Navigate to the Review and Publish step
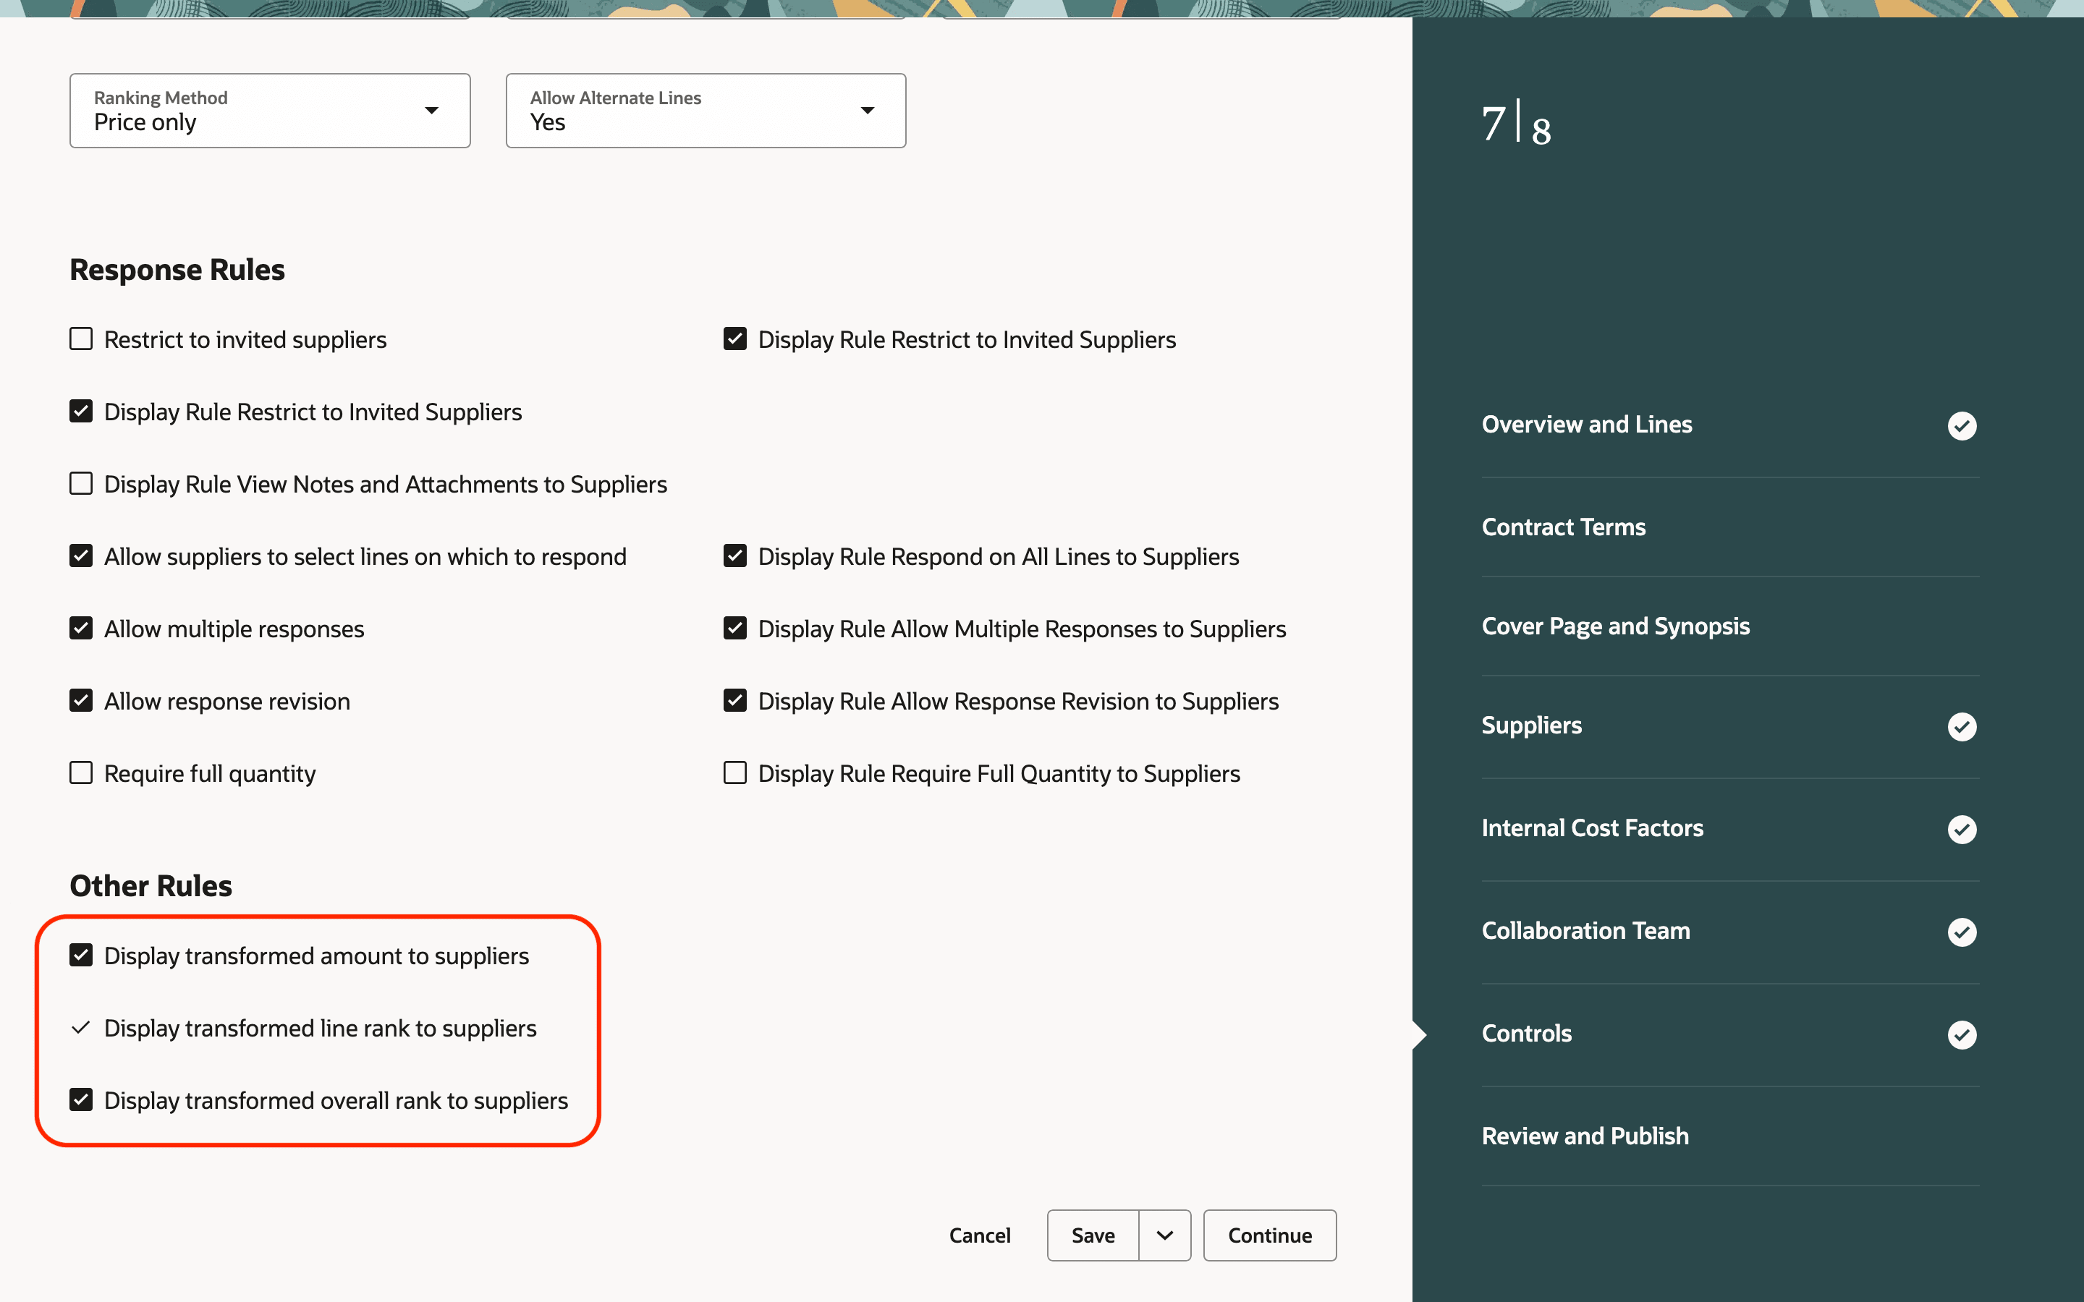 (1585, 1136)
